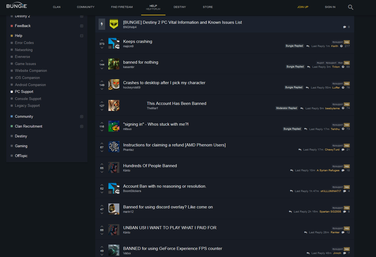The image size is (376, 257).
Task: Select Legacy Support in the sidebar
Action: [x=27, y=106]
